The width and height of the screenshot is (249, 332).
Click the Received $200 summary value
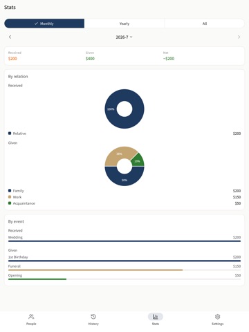(x=12, y=59)
